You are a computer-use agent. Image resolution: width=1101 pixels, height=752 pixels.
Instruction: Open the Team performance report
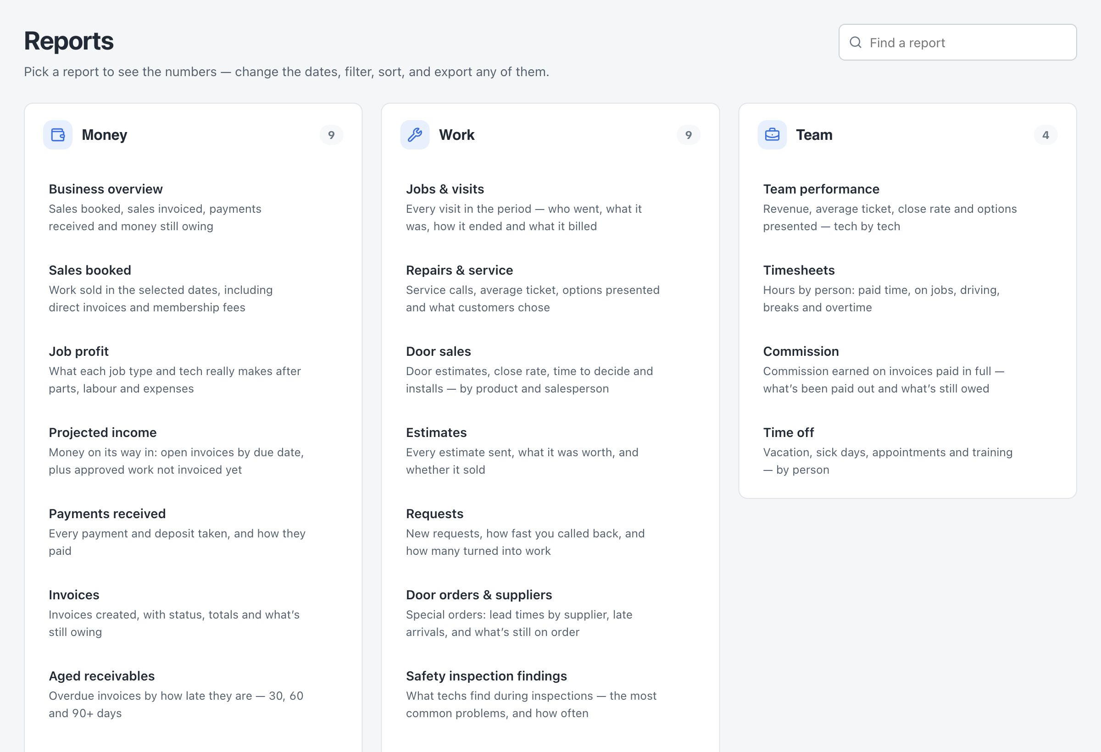(x=908, y=207)
